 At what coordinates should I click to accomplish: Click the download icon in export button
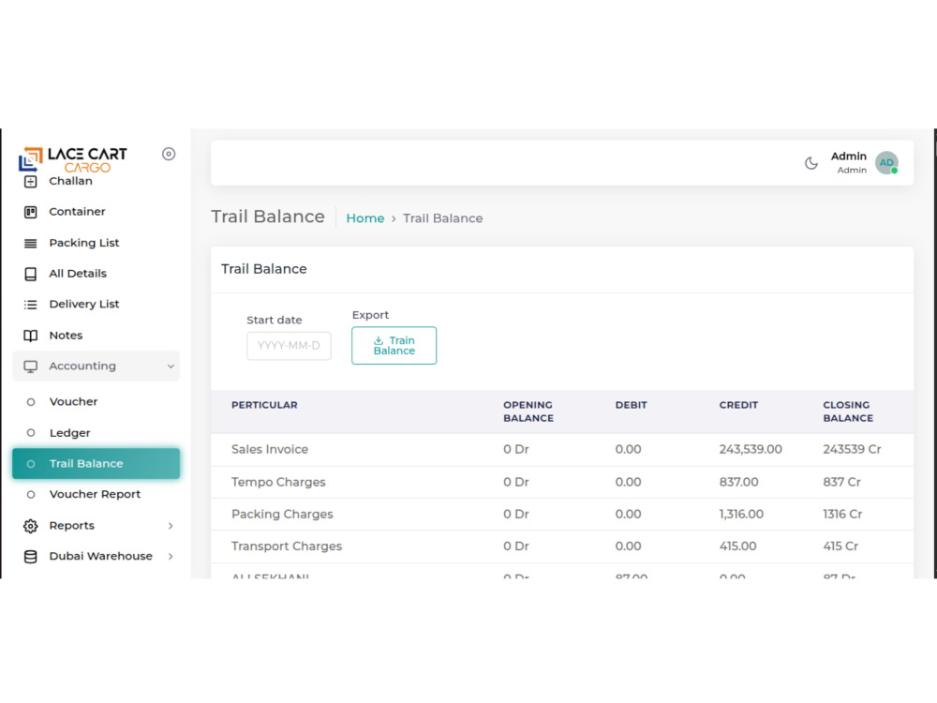[379, 340]
